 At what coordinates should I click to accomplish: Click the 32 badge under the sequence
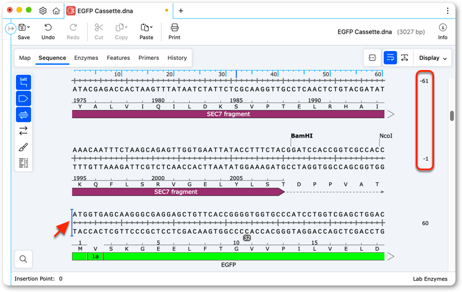click(x=247, y=238)
